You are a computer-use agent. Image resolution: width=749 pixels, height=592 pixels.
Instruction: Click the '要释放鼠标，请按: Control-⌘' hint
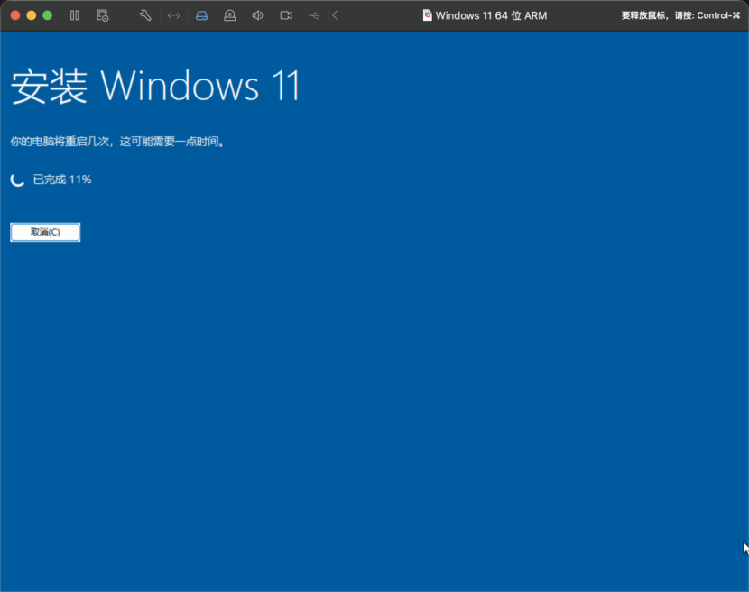pos(680,15)
